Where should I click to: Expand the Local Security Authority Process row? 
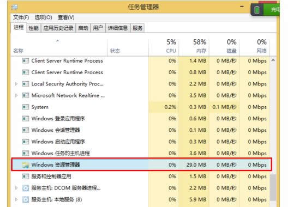coord(16,84)
